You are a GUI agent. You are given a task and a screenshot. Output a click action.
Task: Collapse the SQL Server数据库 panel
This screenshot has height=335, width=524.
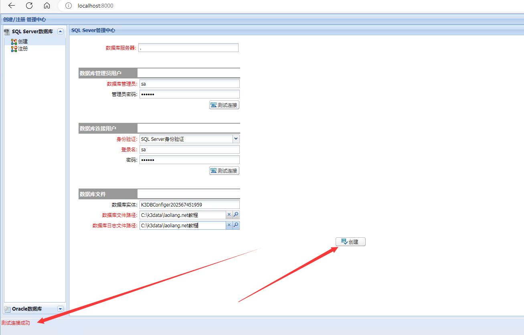coord(61,31)
